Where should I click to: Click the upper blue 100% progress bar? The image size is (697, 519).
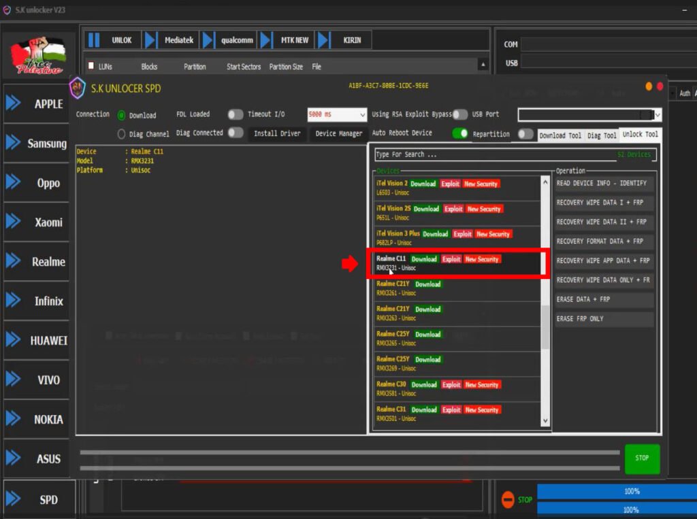tap(617, 491)
